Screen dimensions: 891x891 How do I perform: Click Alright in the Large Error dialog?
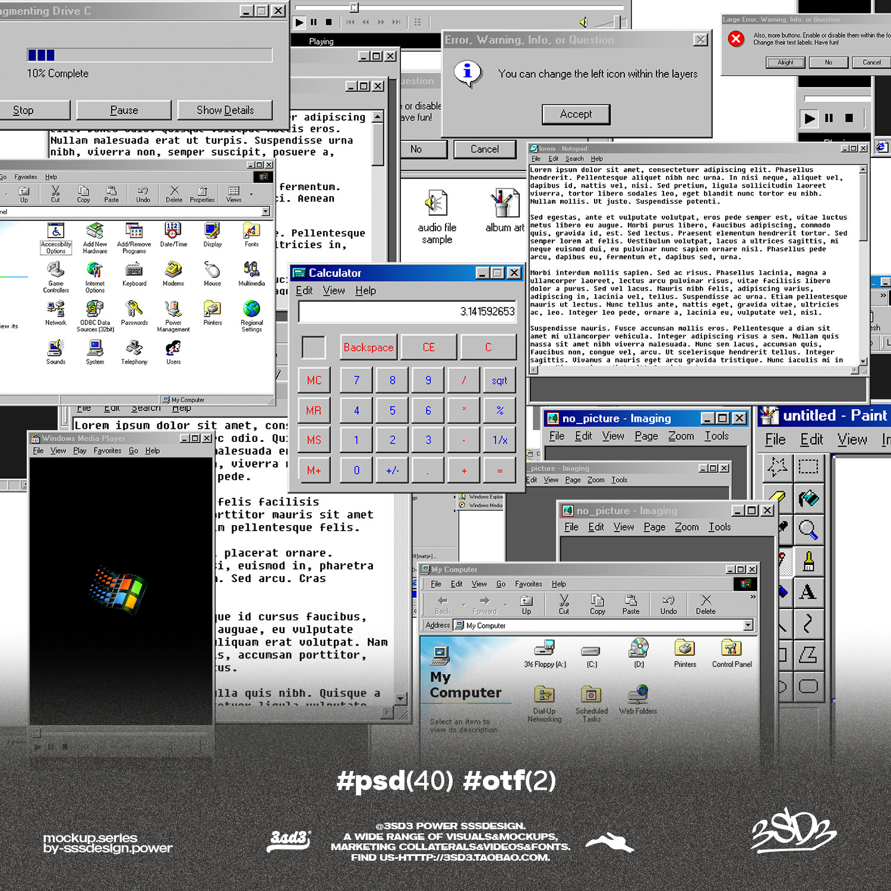pos(785,62)
